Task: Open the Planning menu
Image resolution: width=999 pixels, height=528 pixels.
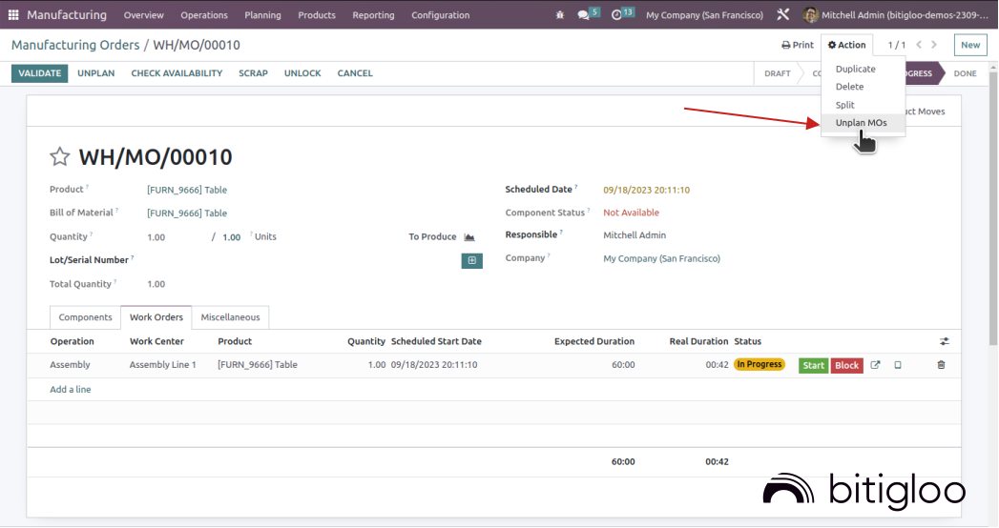Action: click(262, 14)
